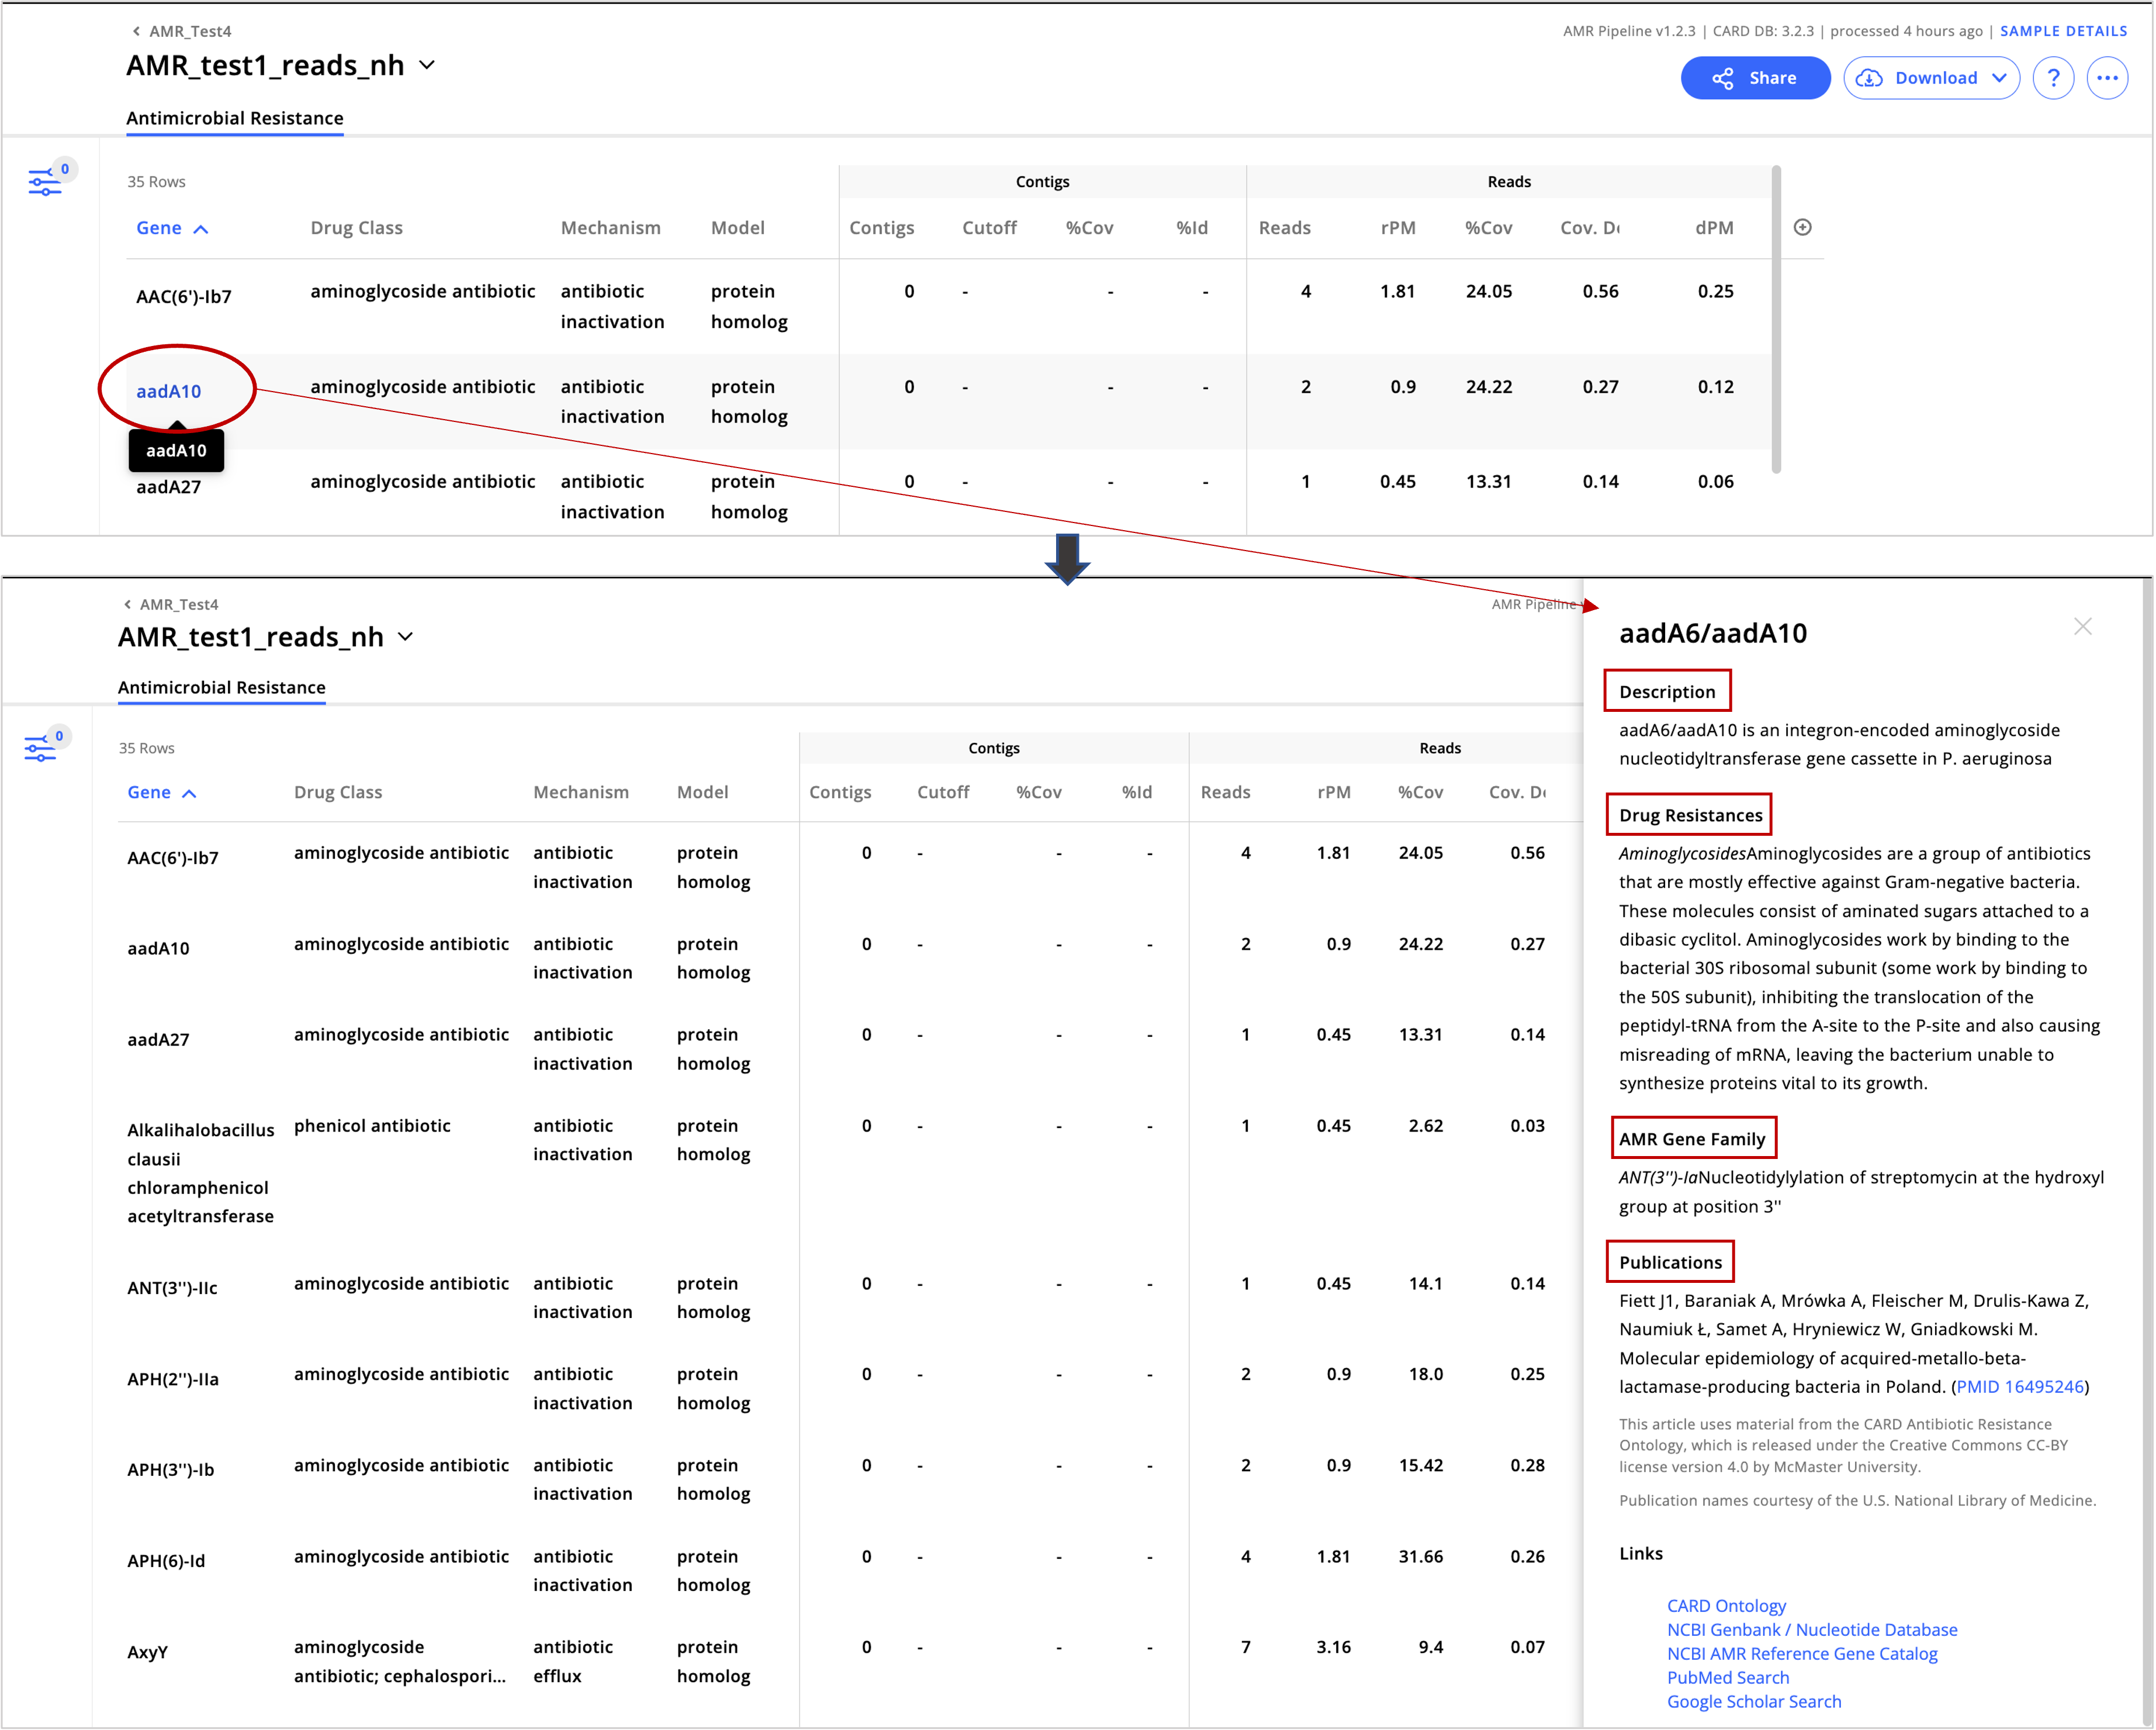
Task: Click the Download cloud icon
Action: tap(1869, 77)
